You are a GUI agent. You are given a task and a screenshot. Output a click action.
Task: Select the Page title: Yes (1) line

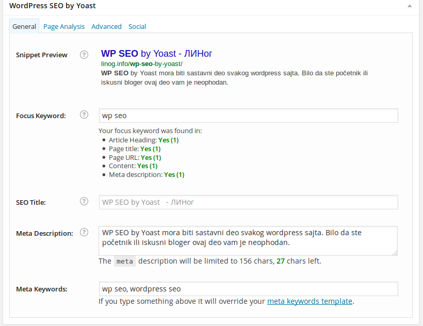pos(135,149)
